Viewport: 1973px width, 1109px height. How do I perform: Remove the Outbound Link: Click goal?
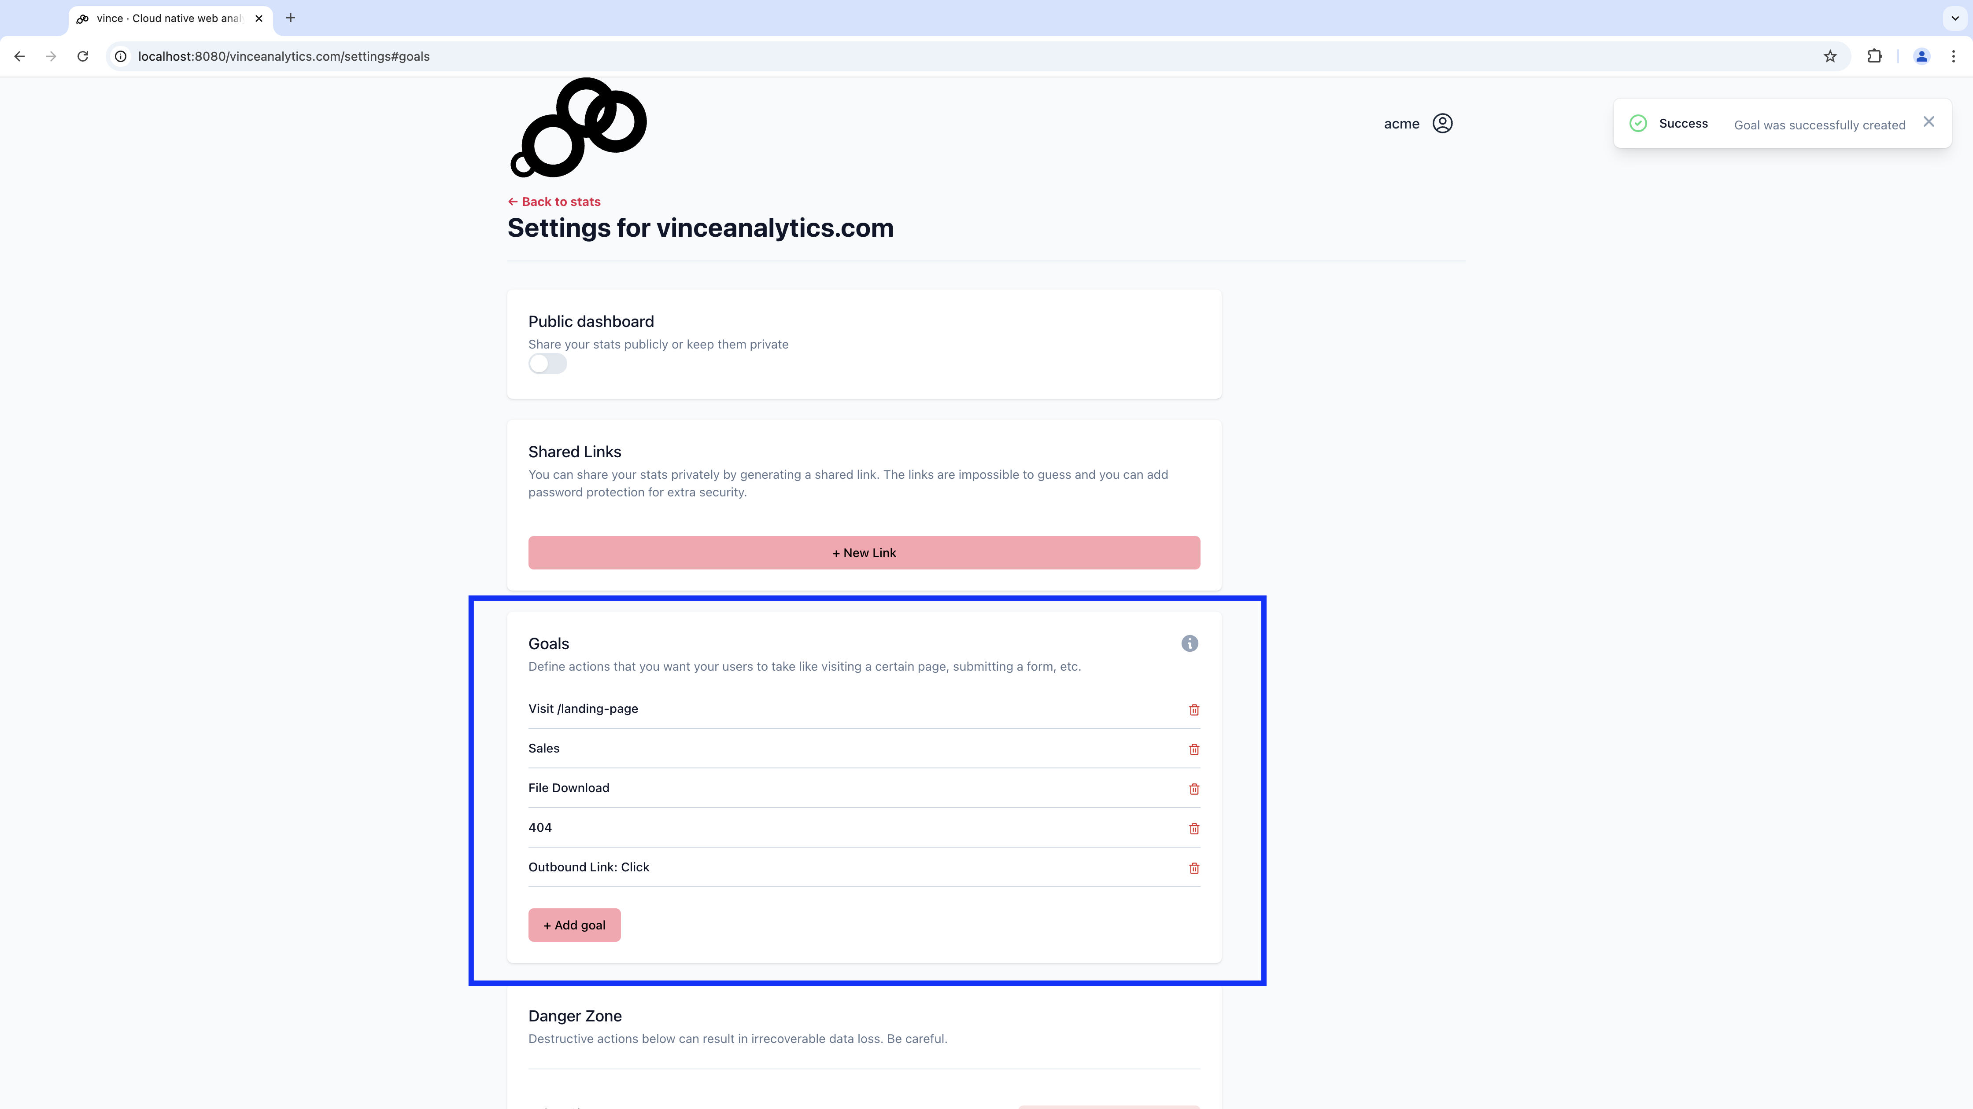click(x=1193, y=868)
